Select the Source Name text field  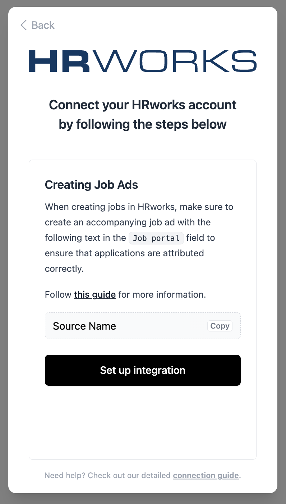point(122,326)
